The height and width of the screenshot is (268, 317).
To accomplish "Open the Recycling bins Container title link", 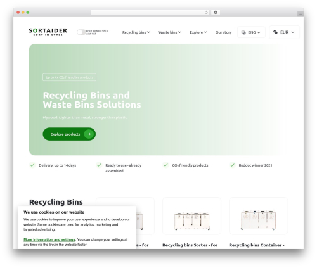I will [x=257, y=245].
